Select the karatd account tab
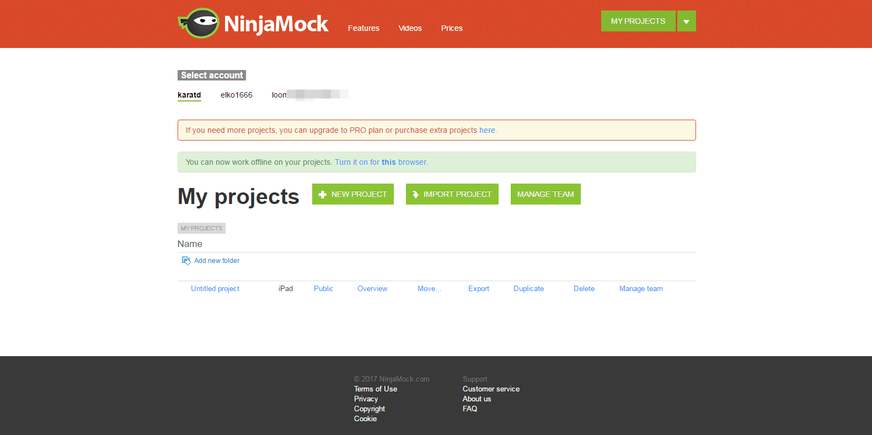The height and width of the screenshot is (435, 872). (189, 95)
